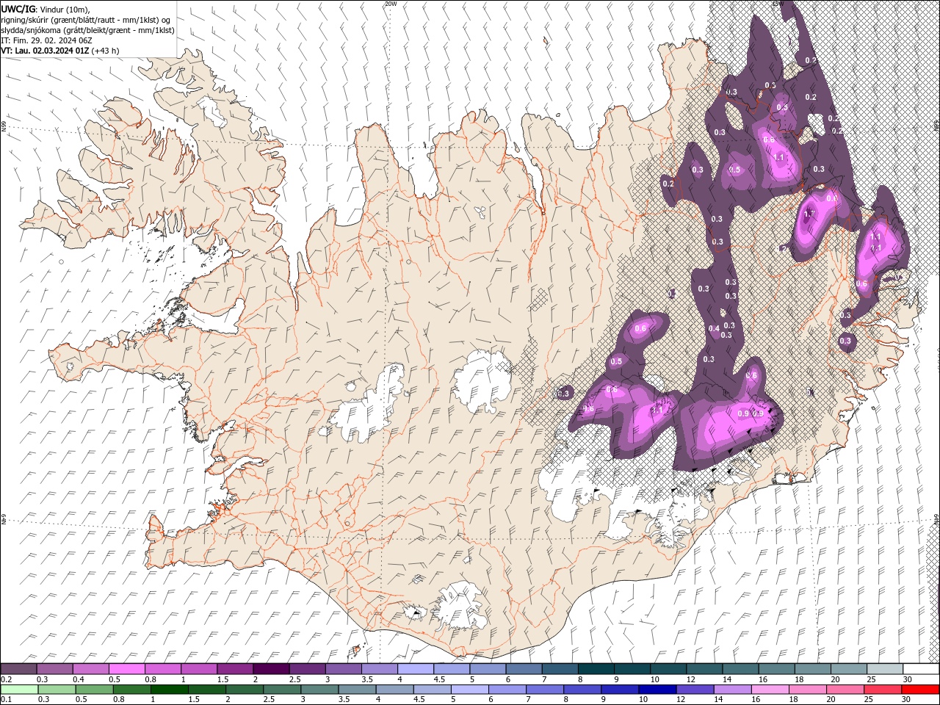The width and height of the screenshot is (940, 705).
Task: Click the 'rigning/skúrir' description line
Action: point(86,20)
